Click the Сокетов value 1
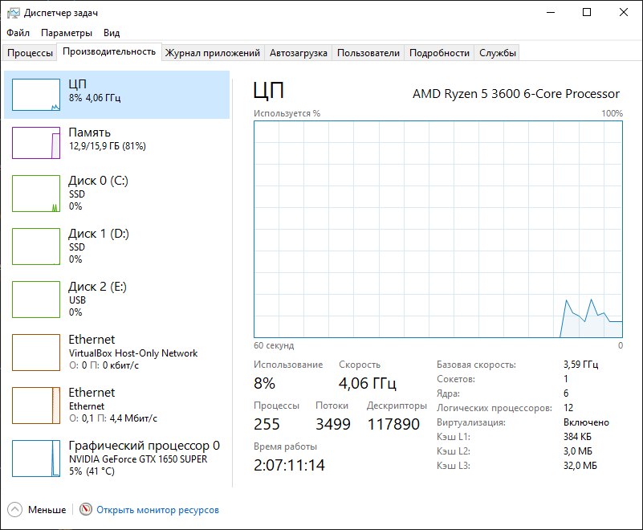The width and height of the screenshot is (643, 530). (566, 379)
